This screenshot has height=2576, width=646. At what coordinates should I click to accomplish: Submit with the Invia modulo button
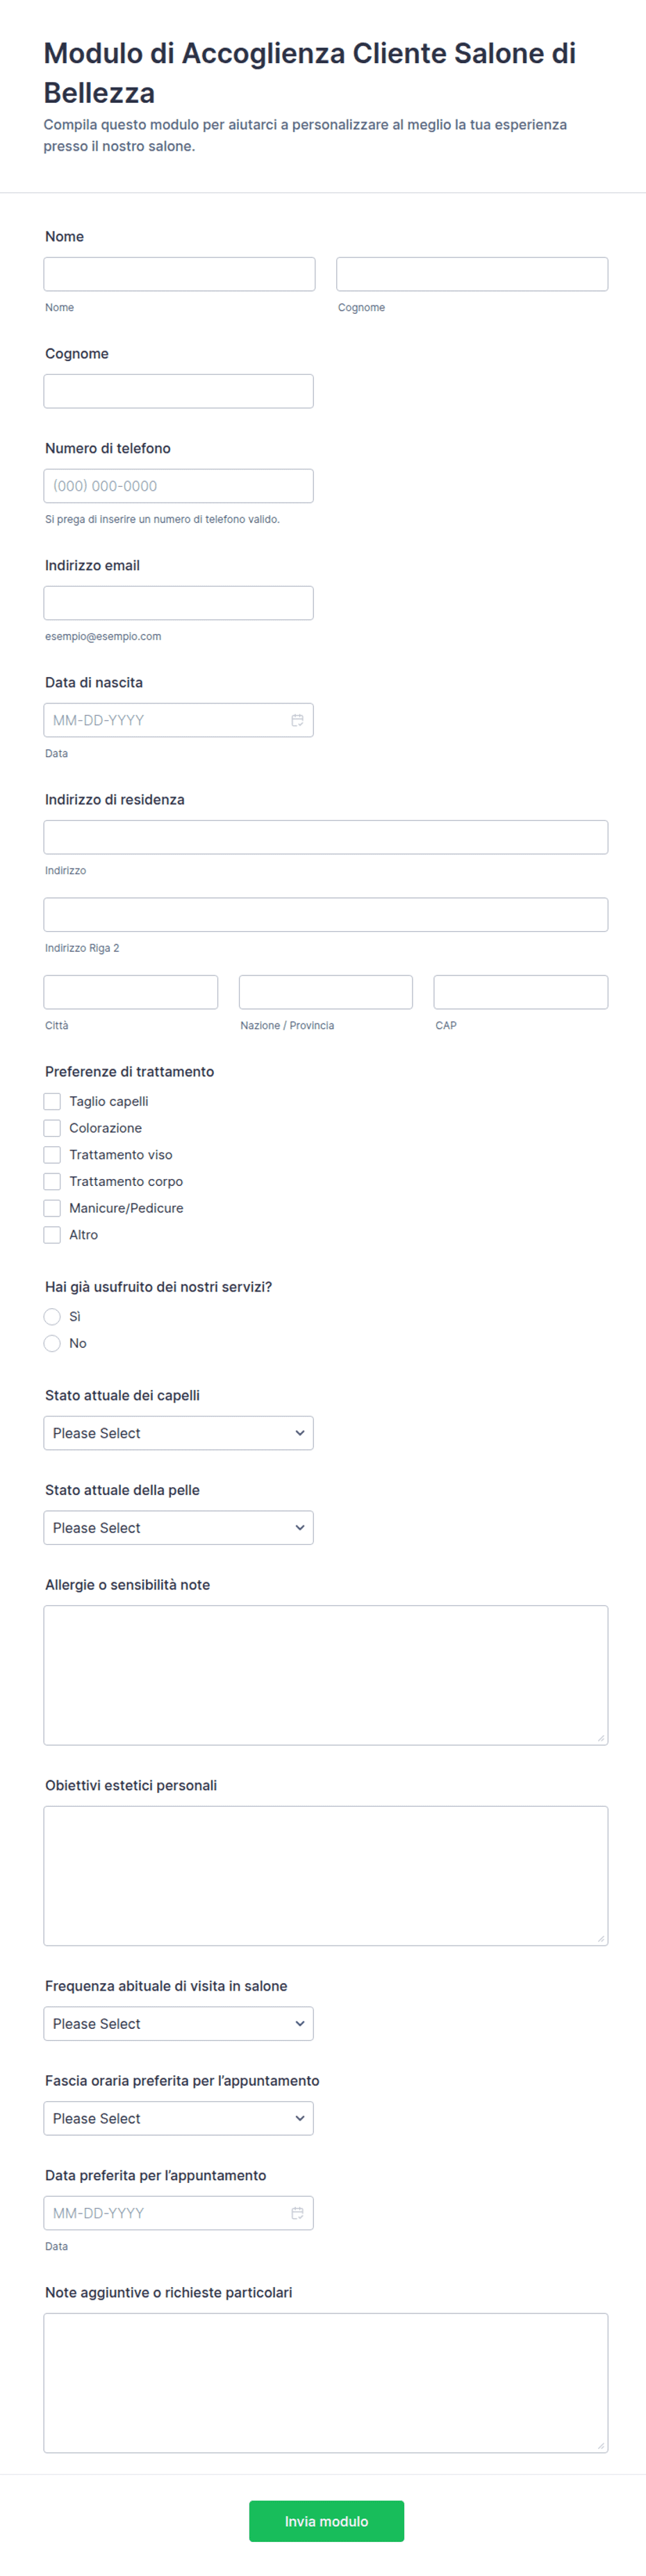[x=326, y=2521]
